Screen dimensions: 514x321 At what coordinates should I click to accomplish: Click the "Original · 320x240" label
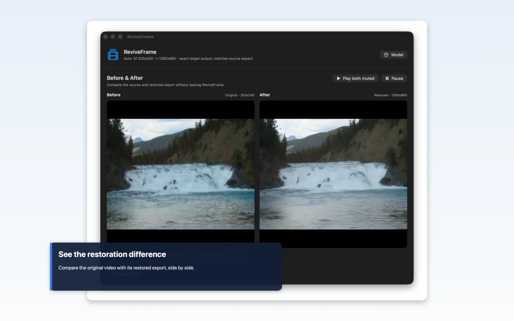tap(240, 95)
